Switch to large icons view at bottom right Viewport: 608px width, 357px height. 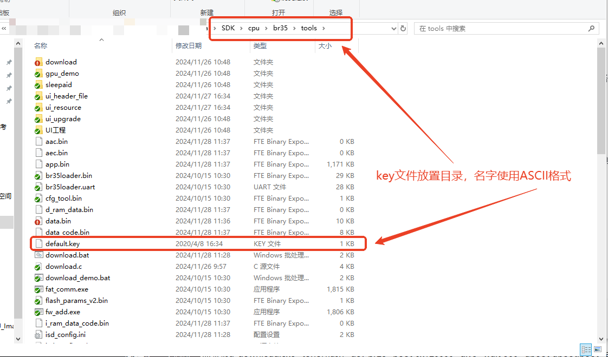click(x=597, y=349)
